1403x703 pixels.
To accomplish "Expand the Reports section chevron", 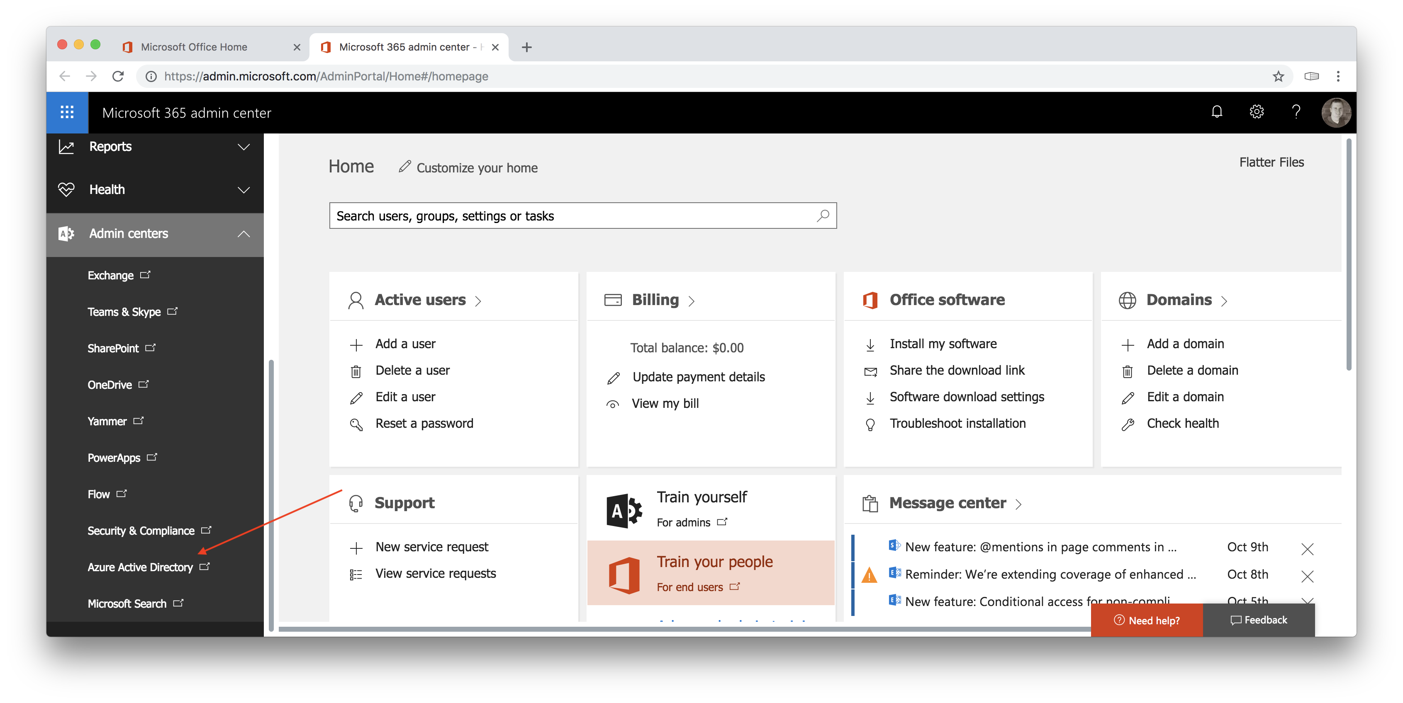I will 244,147.
